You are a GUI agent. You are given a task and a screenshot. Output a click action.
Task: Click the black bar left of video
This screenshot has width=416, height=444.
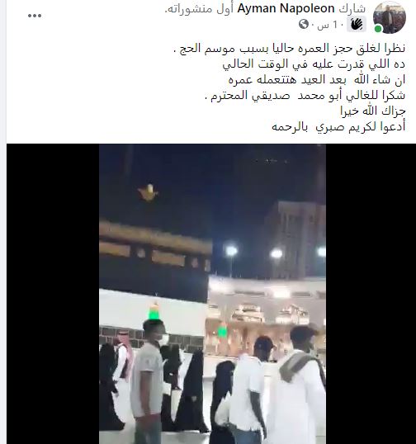coord(53,294)
